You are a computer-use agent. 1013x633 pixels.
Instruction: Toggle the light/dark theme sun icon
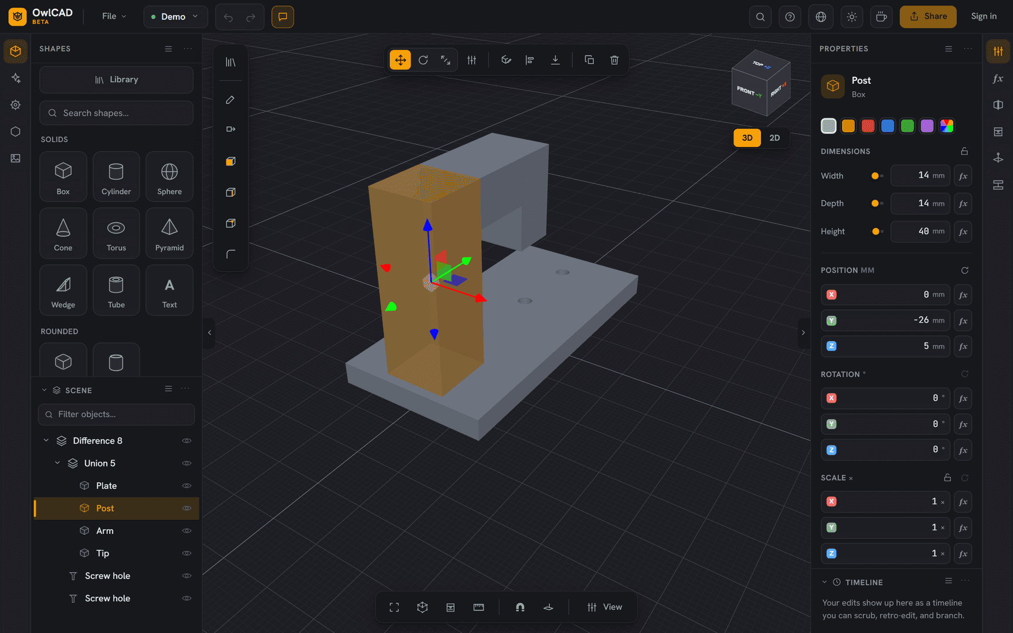pos(852,16)
